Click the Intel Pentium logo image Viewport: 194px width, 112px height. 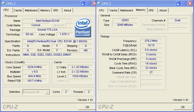83,28
